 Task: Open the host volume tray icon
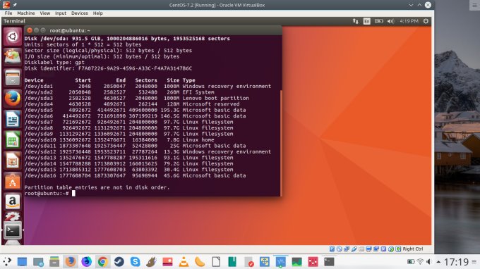(429, 262)
